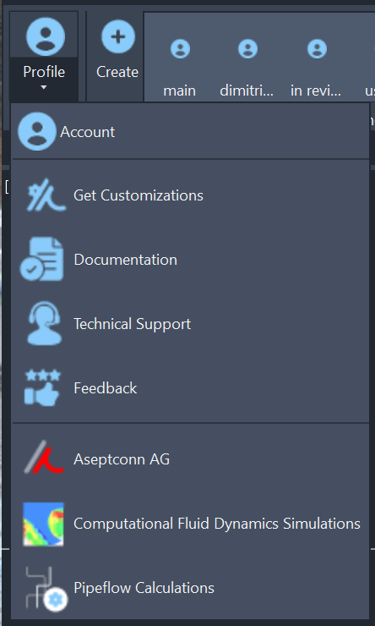Click the Pipeflow Calculations pipe icon
Image resolution: width=375 pixels, height=626 pixels.
[x=46, y=589]
